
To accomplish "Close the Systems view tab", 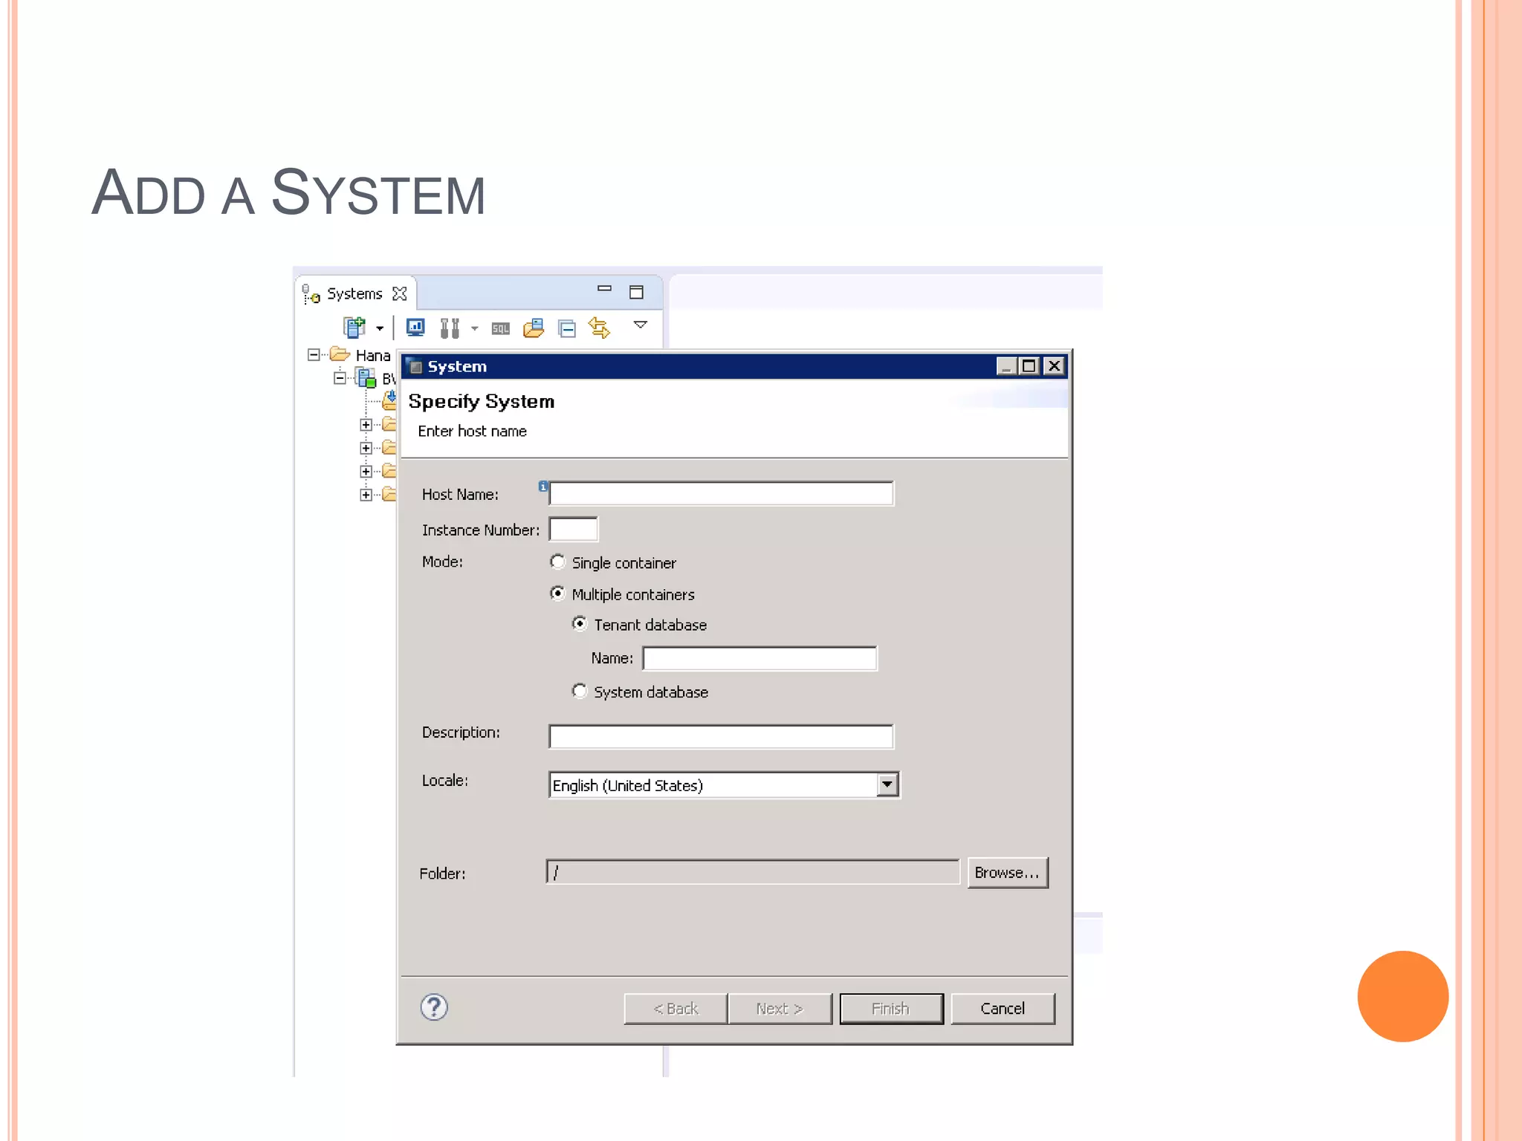I will pos(400,293).
